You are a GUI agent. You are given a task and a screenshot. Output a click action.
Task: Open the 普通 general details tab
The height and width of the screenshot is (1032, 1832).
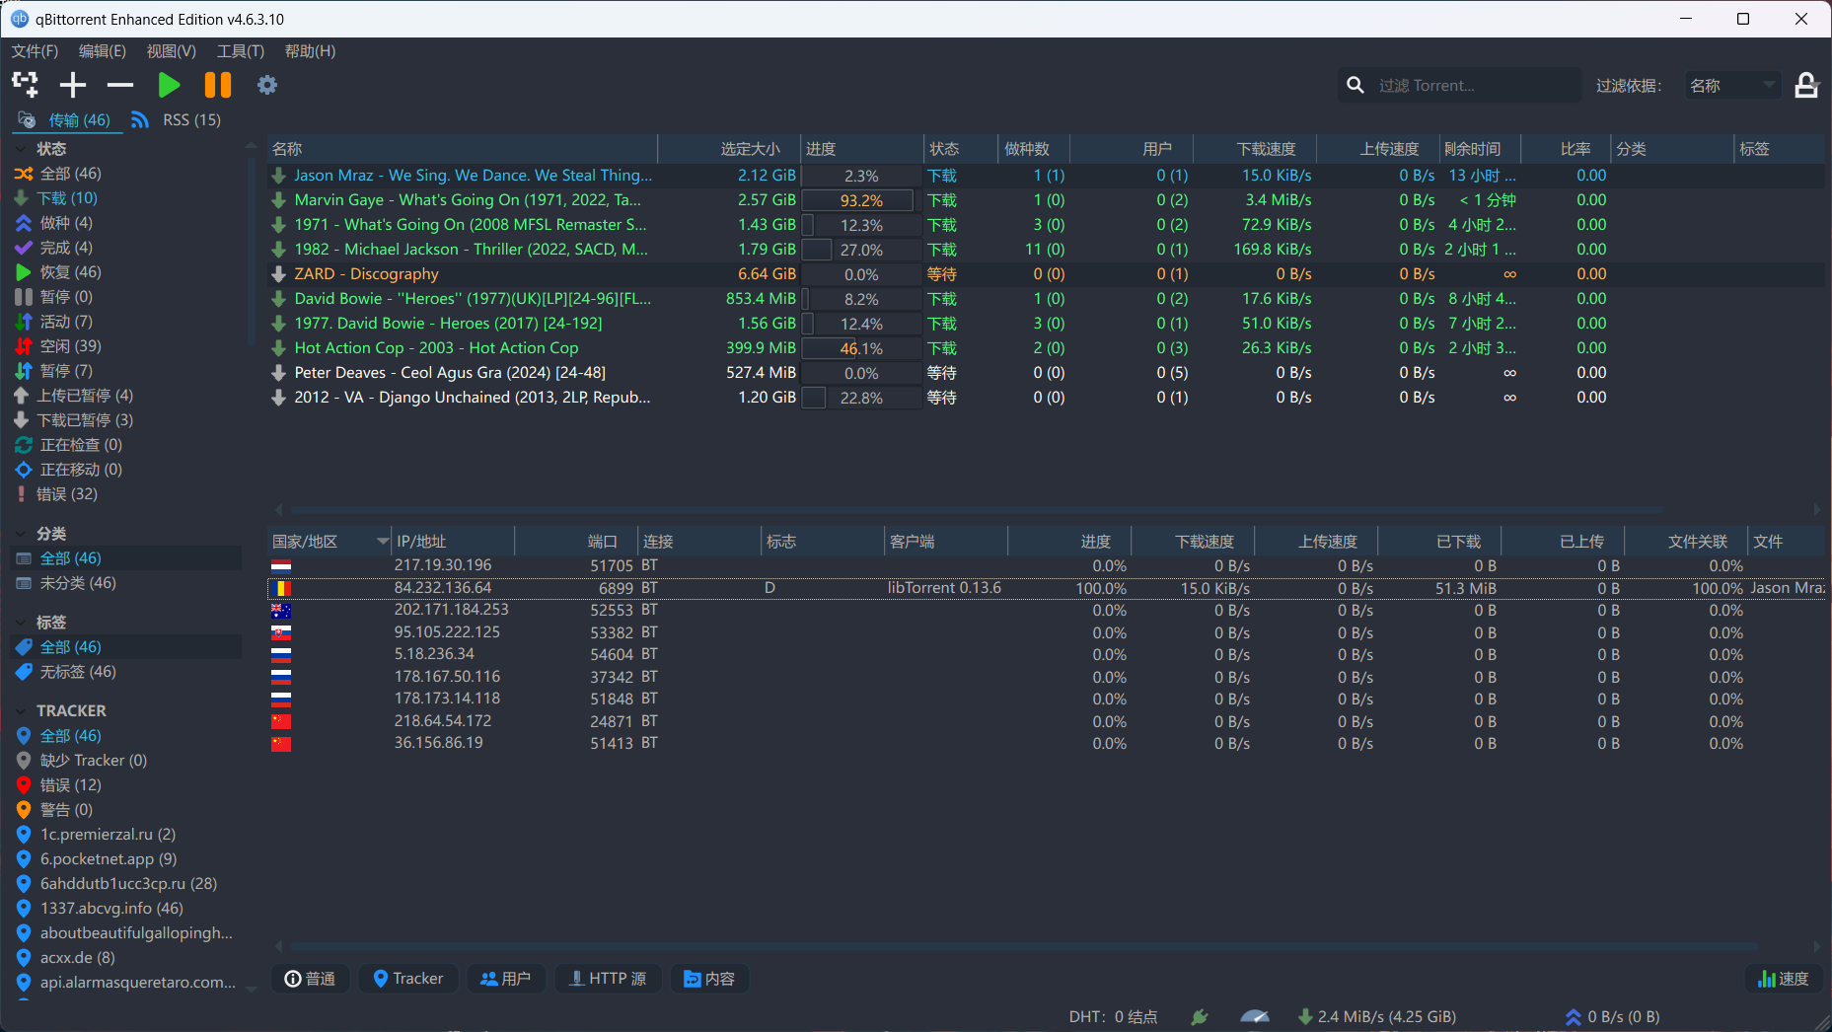(x=310, y=979)
